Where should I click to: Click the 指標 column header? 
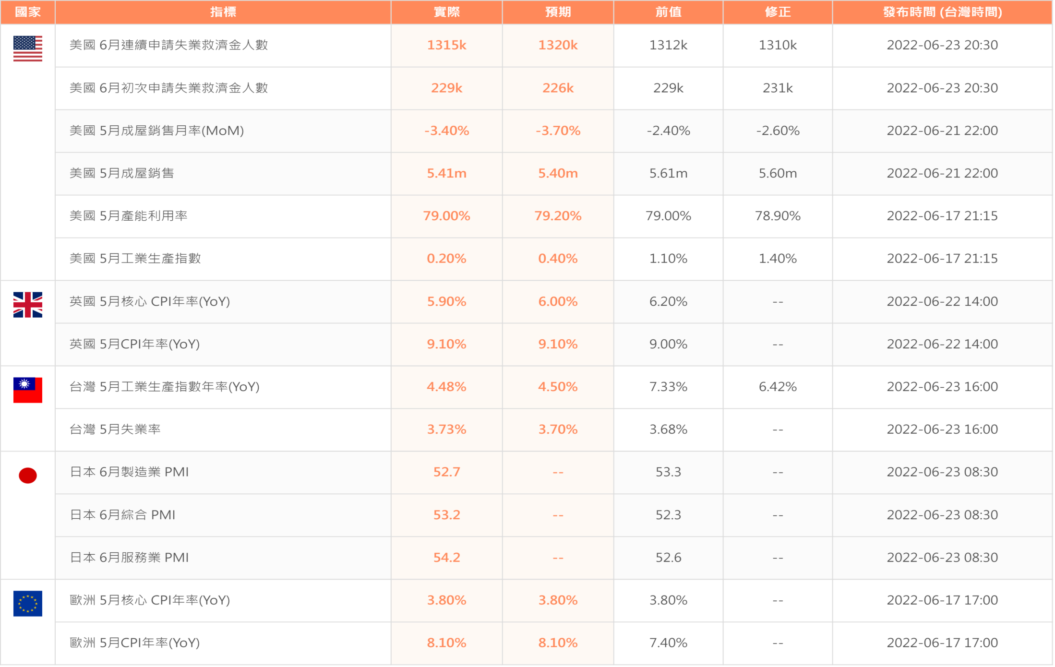[223, 12]
